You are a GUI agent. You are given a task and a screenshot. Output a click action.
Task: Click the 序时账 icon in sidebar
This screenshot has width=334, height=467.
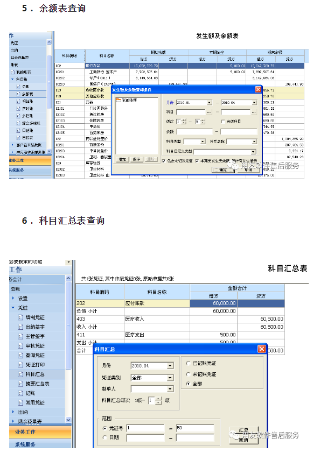18,109
